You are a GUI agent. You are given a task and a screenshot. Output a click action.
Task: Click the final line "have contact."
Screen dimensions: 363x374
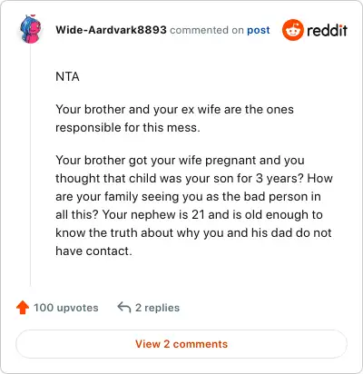pos(93,251)
